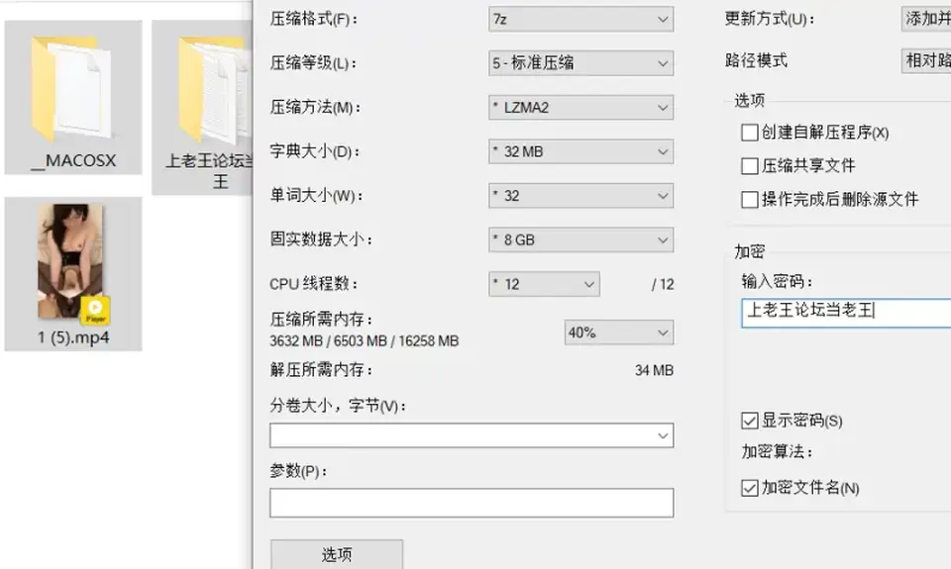The image size is (951, 569).
Task: Uncheck 加密文件名 checkbox
Action: click(750, 488)
